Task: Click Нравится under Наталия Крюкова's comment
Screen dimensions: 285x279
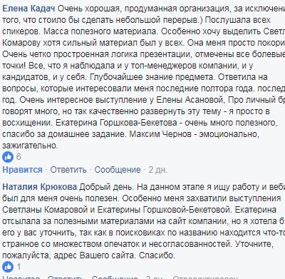Action: 21,278
